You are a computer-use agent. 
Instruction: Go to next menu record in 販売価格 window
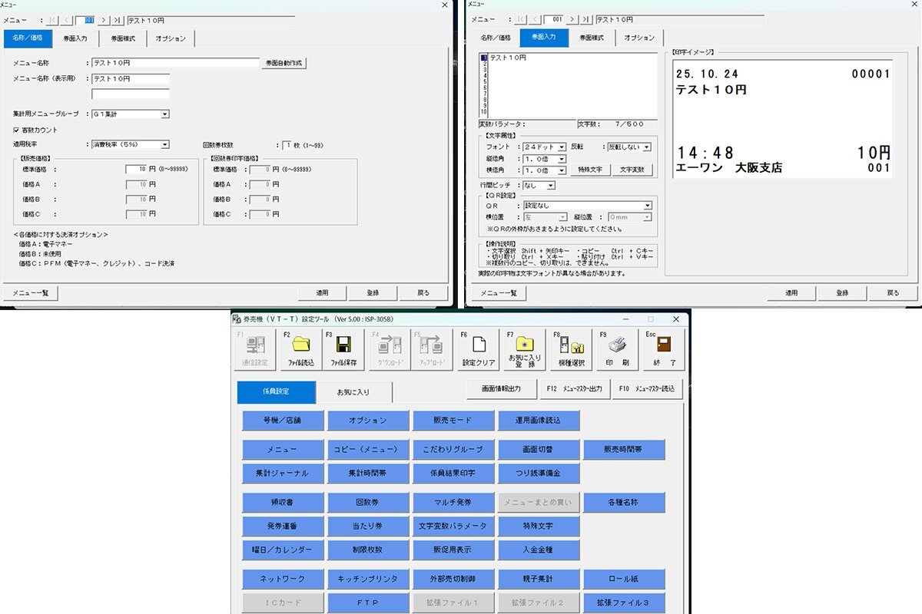point(104,20)
